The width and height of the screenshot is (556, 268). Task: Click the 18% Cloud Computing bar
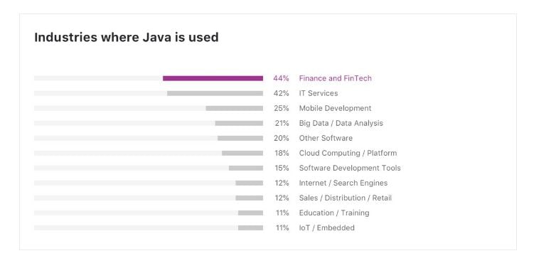pyautogui.click(x=242, y=153)
